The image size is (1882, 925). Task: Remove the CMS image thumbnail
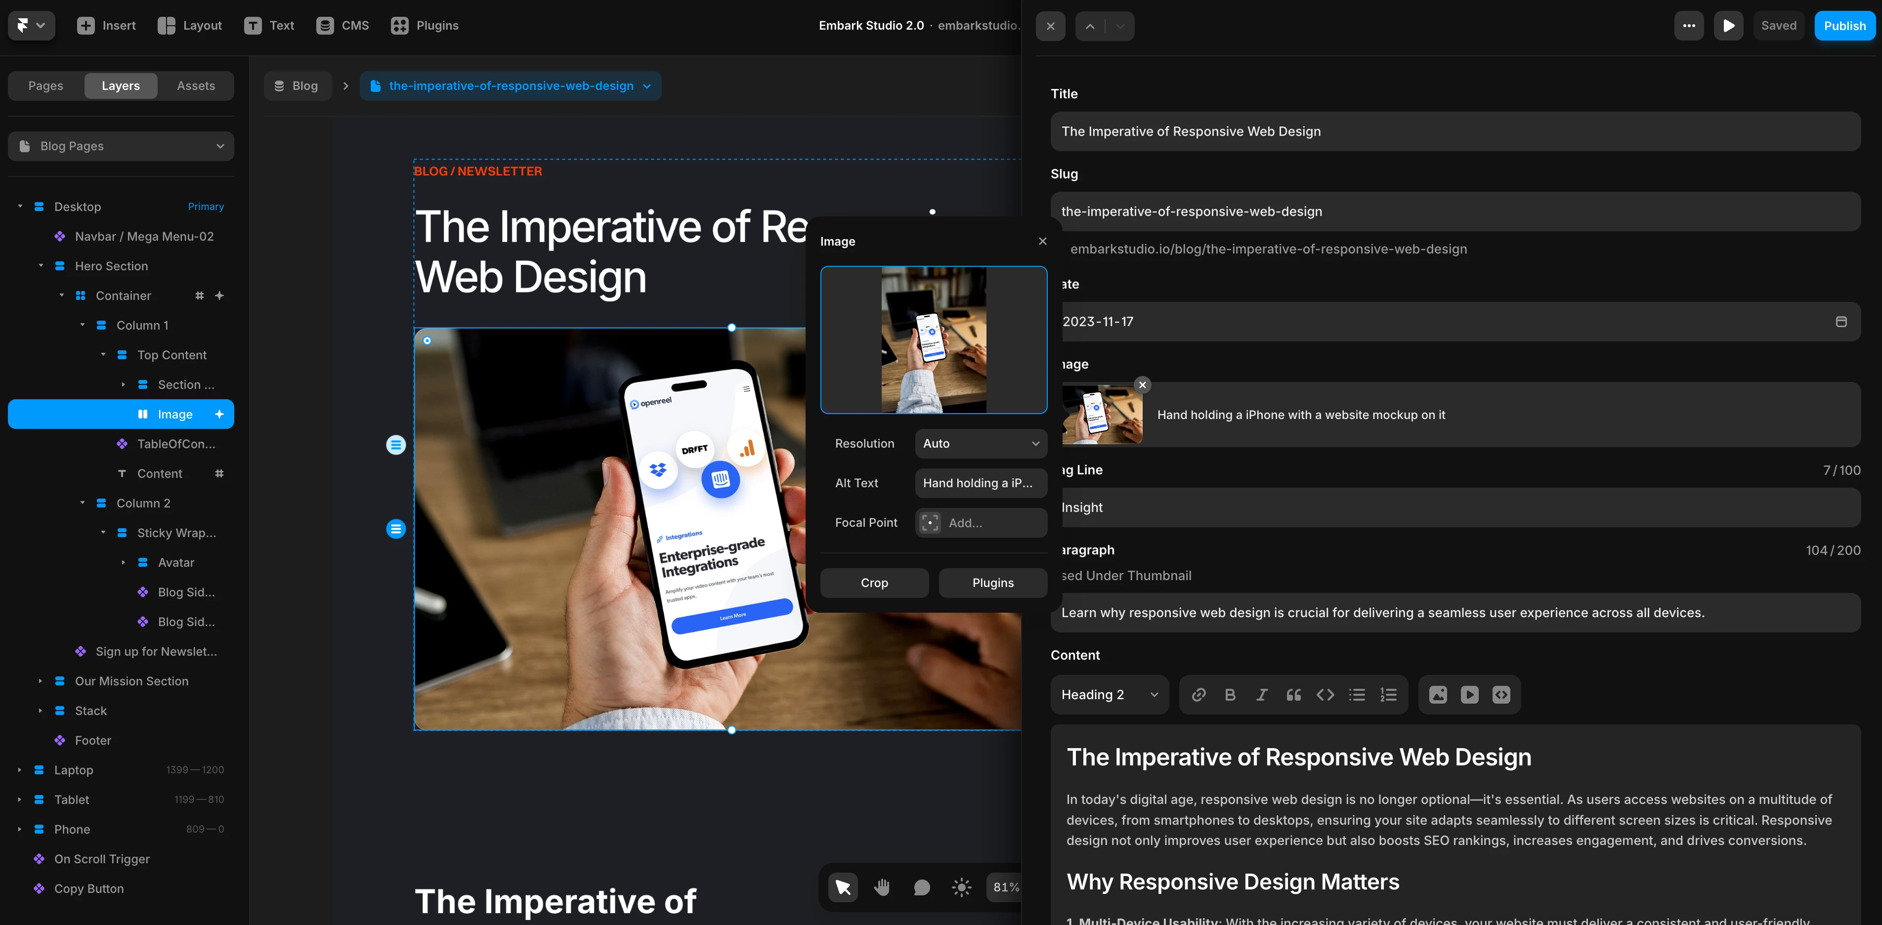pyautogui.click(x=1143, y=385)
